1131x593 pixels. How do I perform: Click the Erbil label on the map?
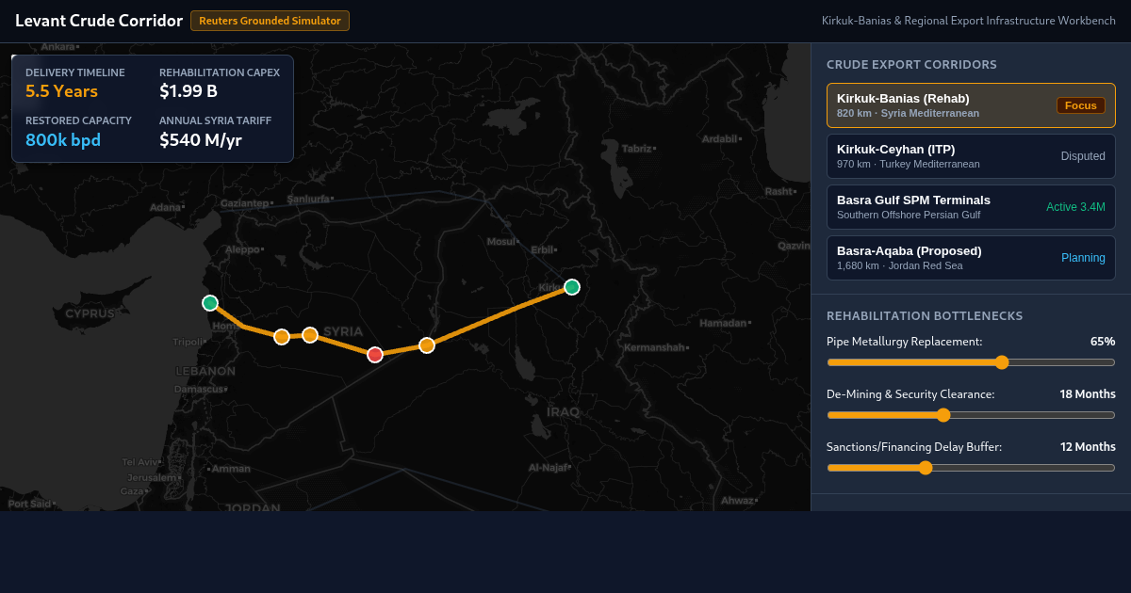(x=544, y=250)
